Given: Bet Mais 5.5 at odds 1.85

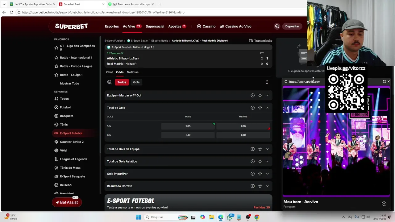Looking at the screenshot, I should tap(188, 126).
